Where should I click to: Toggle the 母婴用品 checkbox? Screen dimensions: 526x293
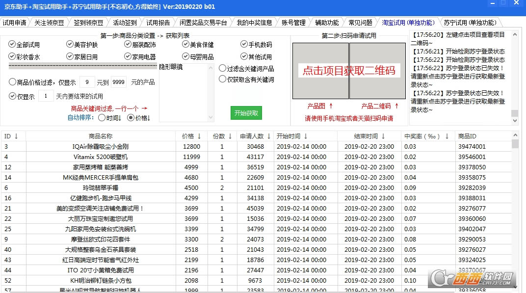point(185,56)
